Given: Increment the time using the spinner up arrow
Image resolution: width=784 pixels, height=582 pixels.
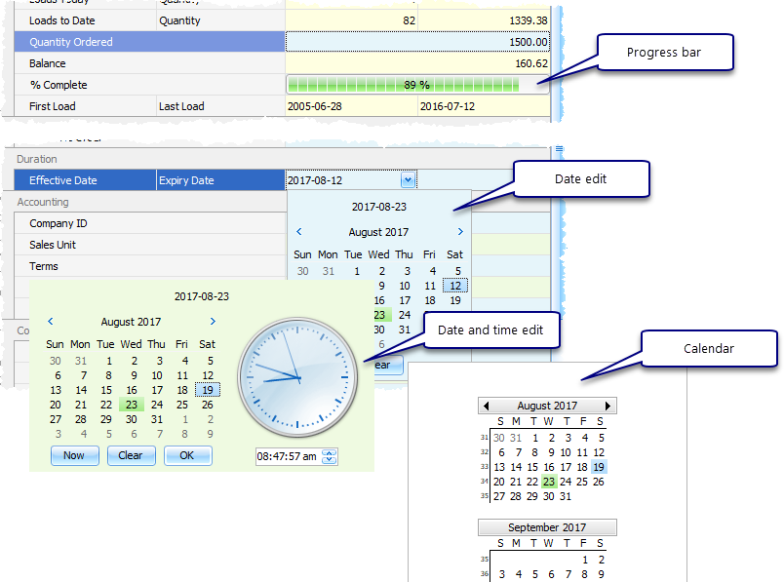Looking at the screenshot, I should (x=330, y=451).
